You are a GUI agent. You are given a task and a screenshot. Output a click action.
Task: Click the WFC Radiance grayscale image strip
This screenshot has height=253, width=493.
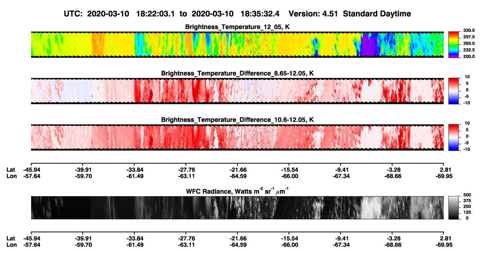coord(237,207)
